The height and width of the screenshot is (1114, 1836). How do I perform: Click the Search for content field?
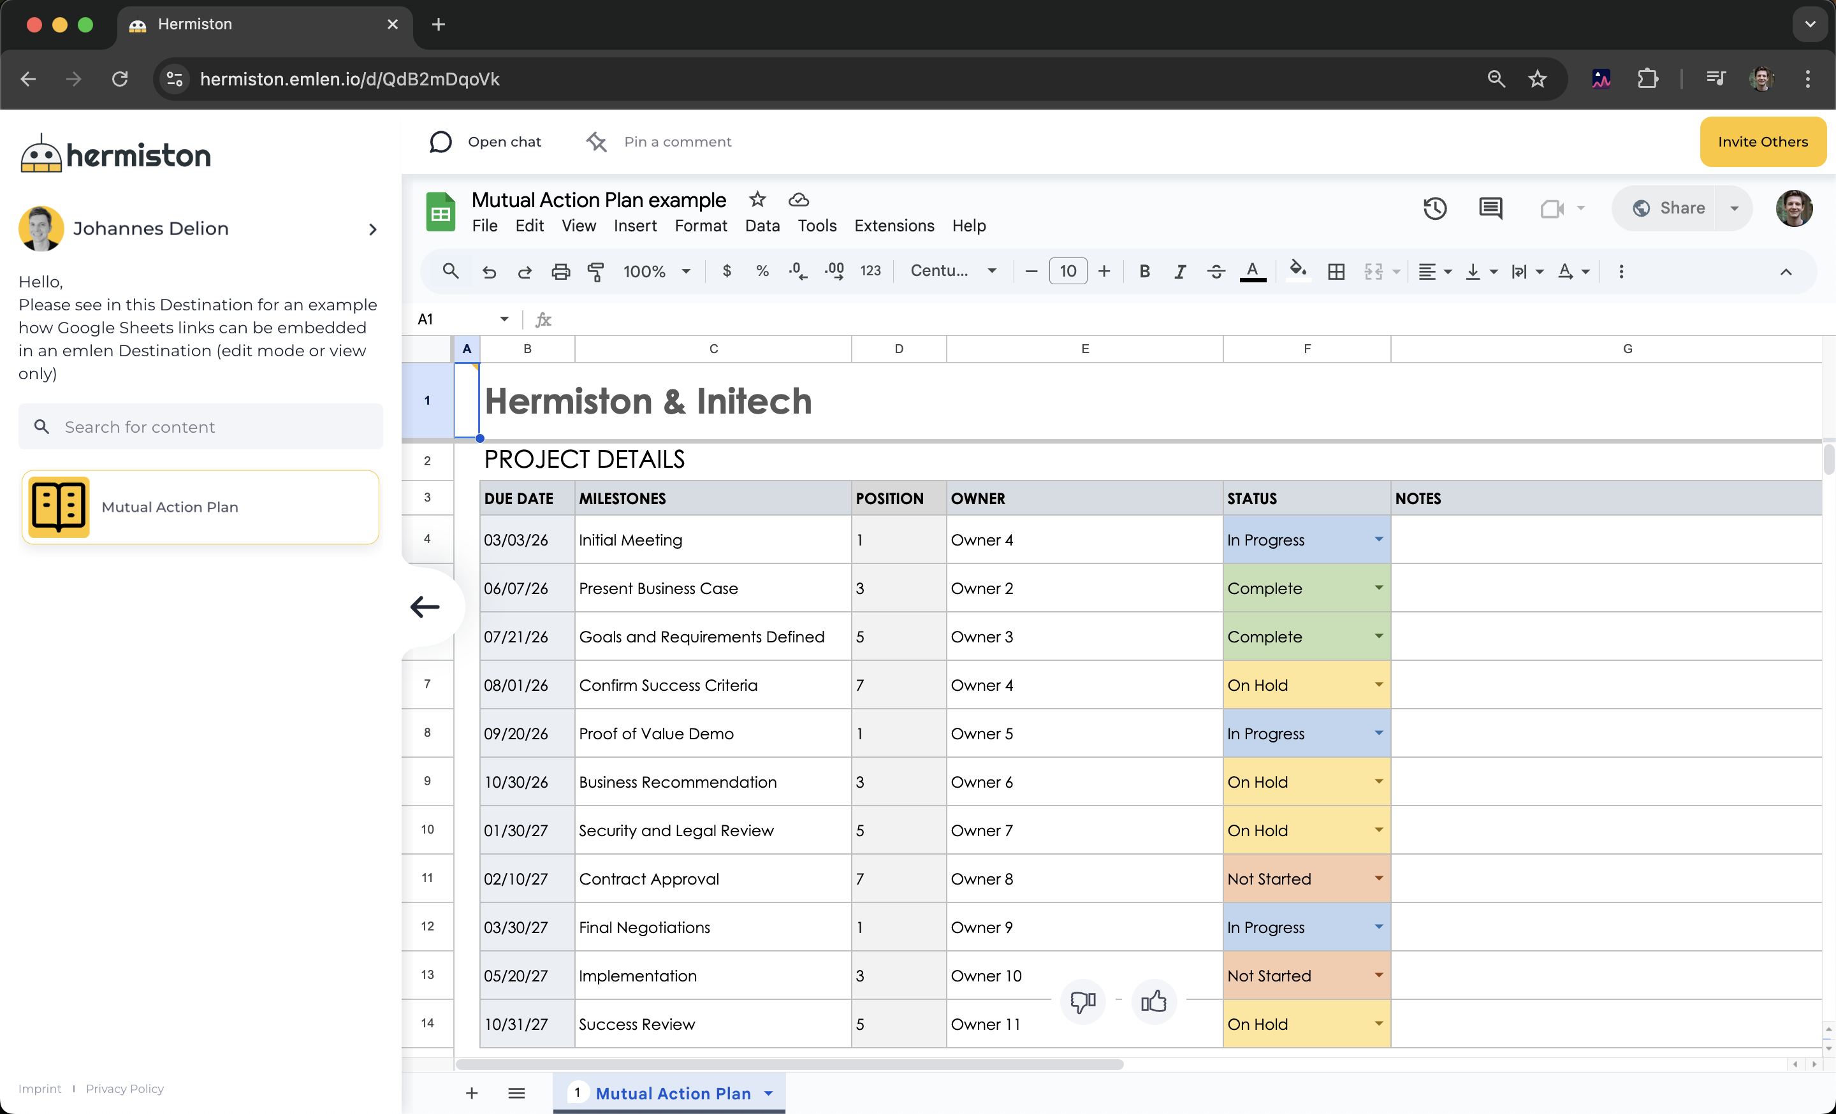click(201, 427)
